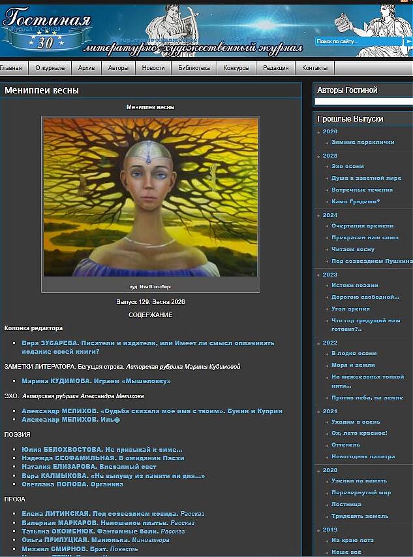Focus the 'Поиск по сайту' search field

point(358,41)
